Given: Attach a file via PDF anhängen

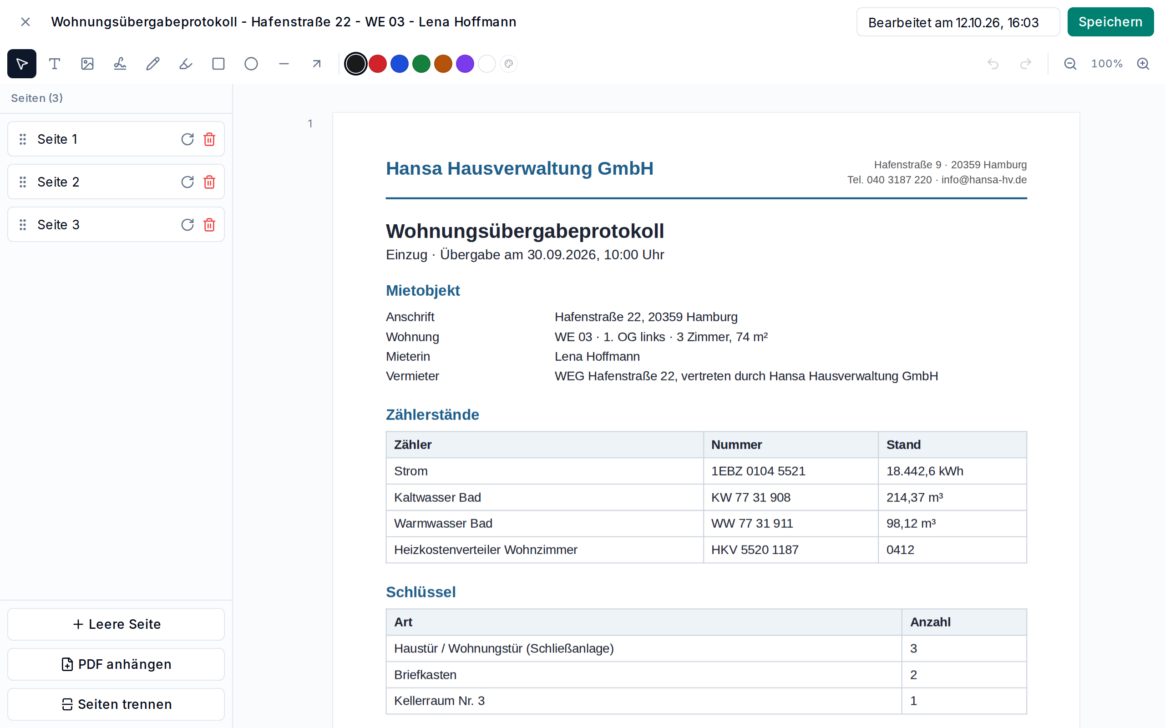Looking at the screenshot, I should [116, 664].
